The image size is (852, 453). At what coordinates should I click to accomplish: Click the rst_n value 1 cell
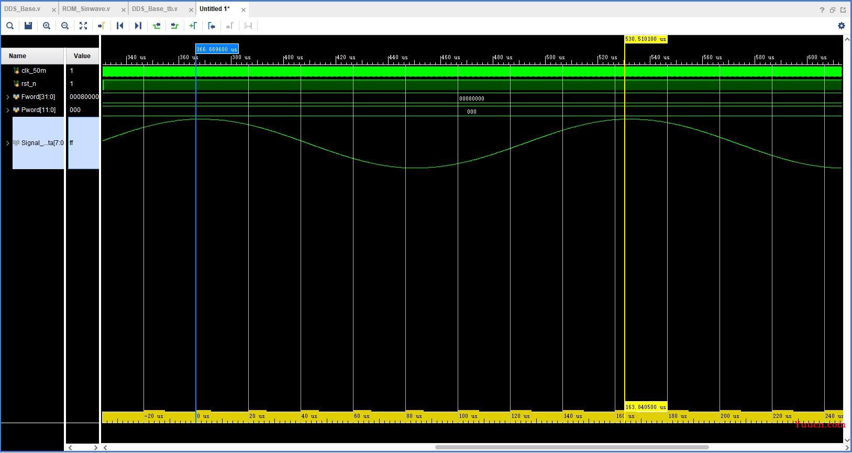pos(72,84)
